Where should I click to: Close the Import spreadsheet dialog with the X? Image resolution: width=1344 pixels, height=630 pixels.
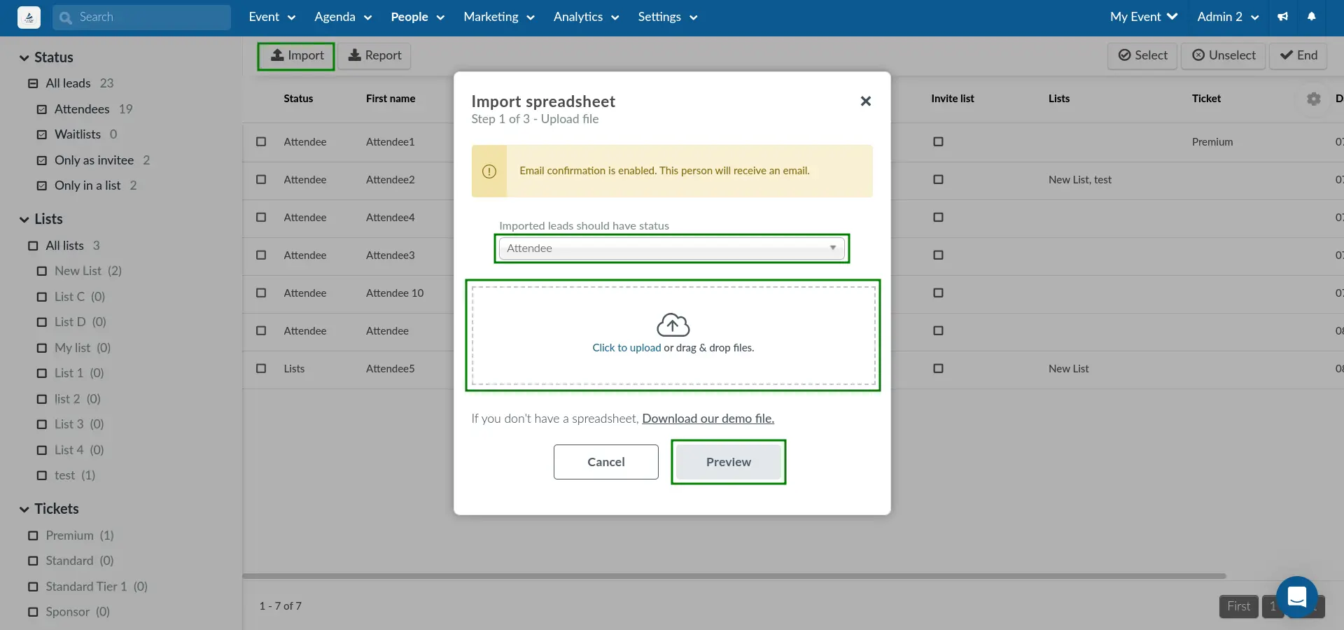click(866, 101)
